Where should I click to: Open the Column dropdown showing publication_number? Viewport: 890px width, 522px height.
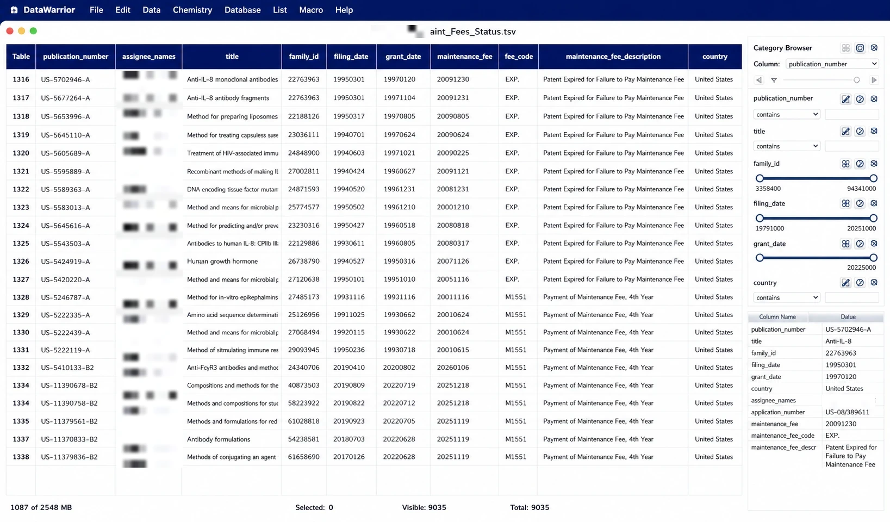pyautogui.click(x=832, y=64)
